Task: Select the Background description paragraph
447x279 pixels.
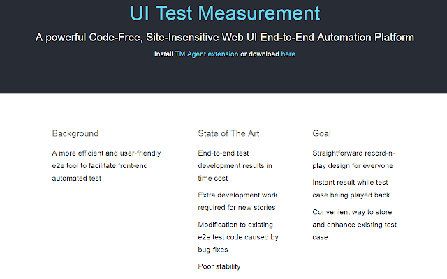Action: (x=106, y=166)
